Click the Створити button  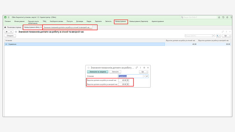[10, 36]
